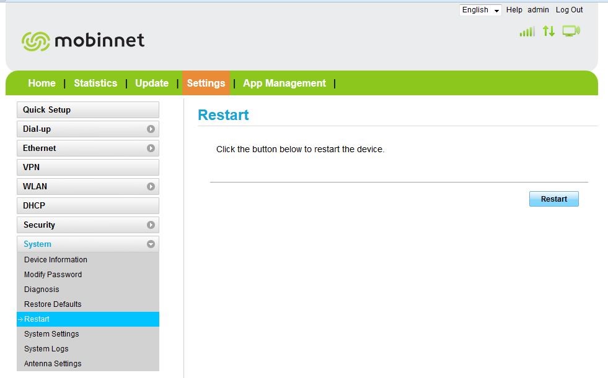Select Device Information in sidebar
The width and height of the screenshot is (608, 378).
[x=56, y=260]
